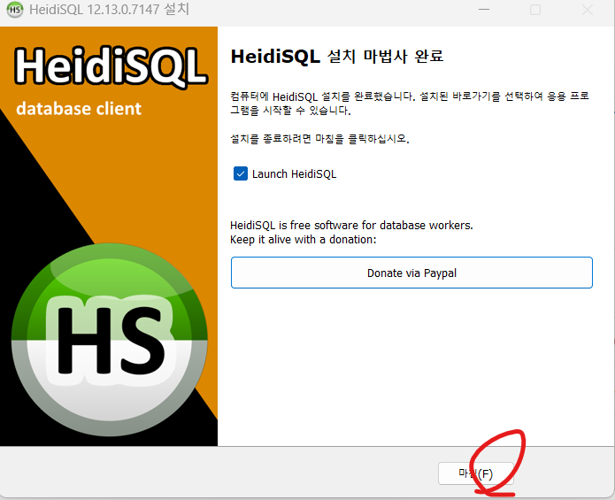Click the 'Launch HeidiSQL' label text
This screenshot has width=615, height=500.
(294, 174)
